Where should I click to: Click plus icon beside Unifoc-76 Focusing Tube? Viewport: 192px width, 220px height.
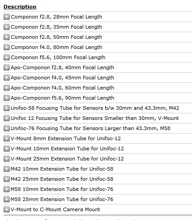7,128
